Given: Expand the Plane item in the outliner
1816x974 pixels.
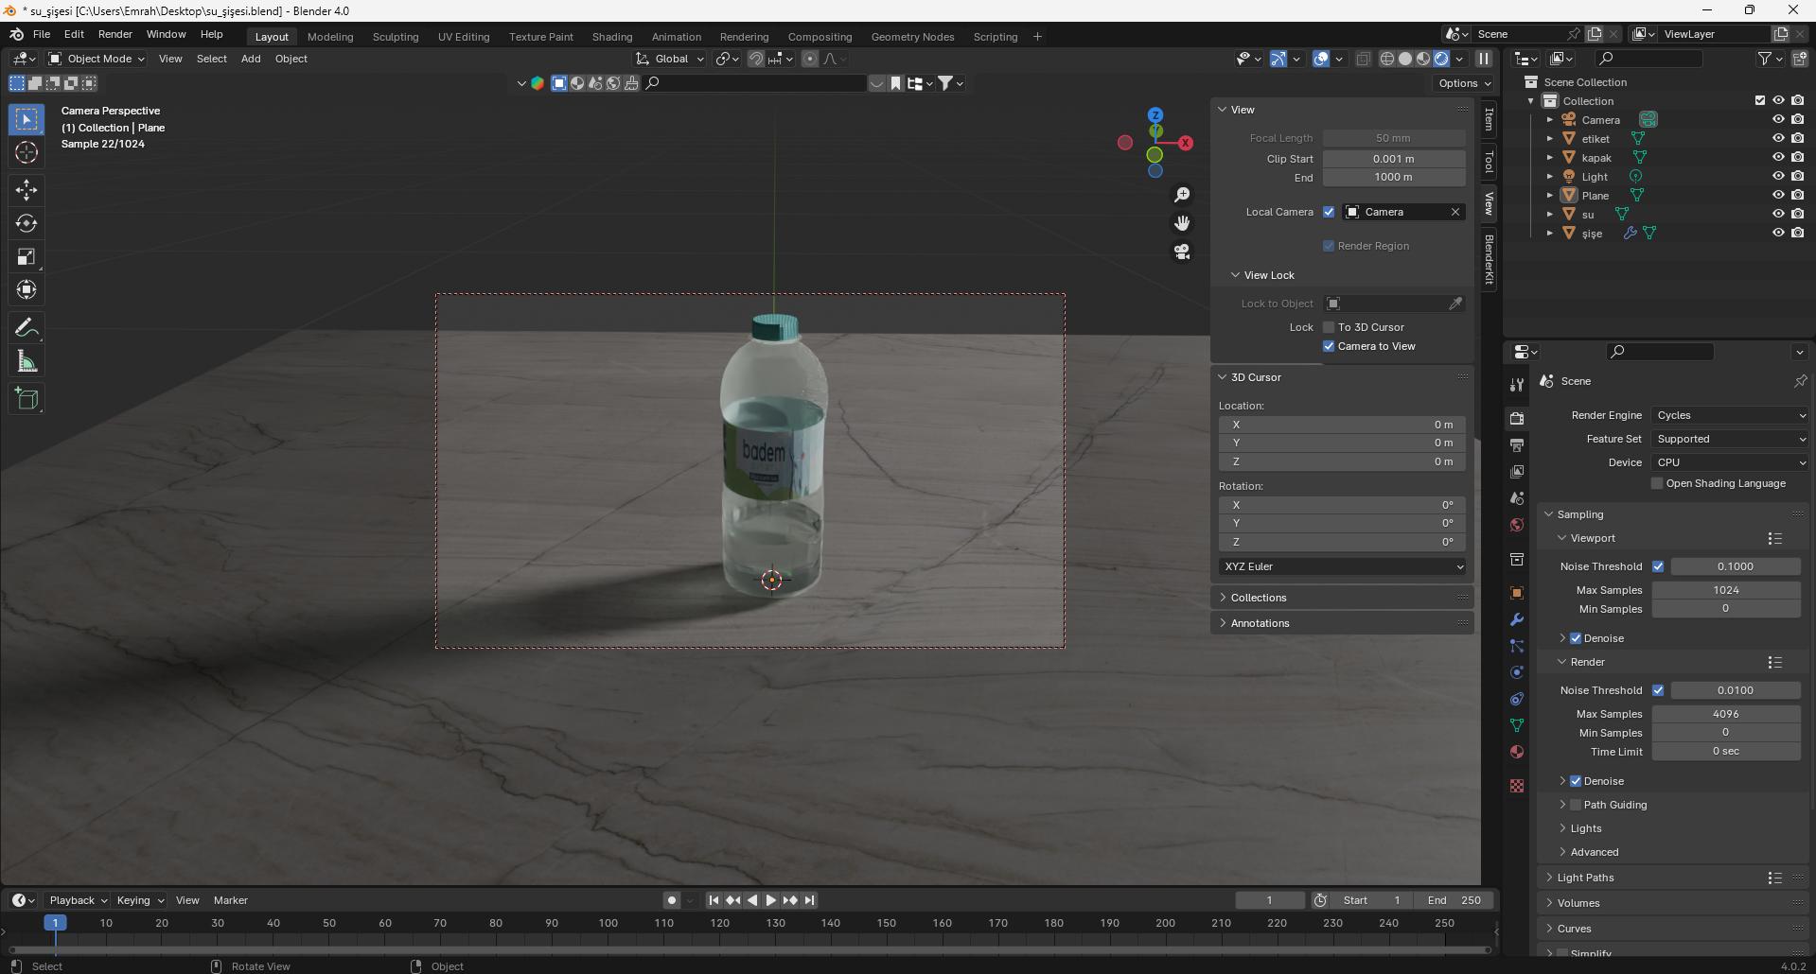Looking at the screenshot, I should 1549,195.
